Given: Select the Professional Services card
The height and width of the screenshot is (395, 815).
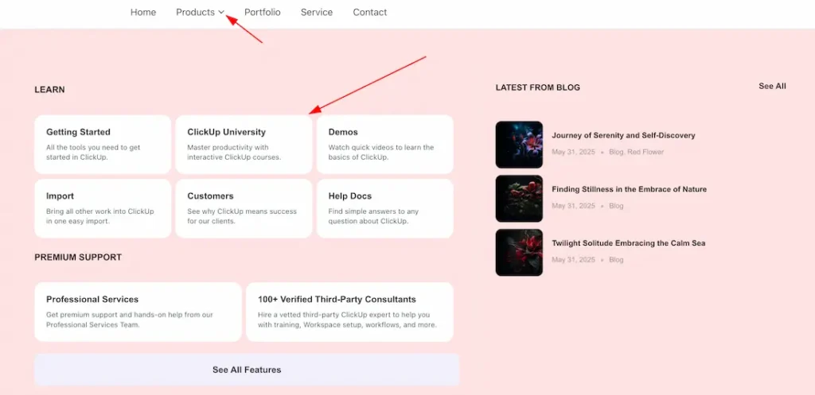Looking at the screenshot, I should 138,312.
